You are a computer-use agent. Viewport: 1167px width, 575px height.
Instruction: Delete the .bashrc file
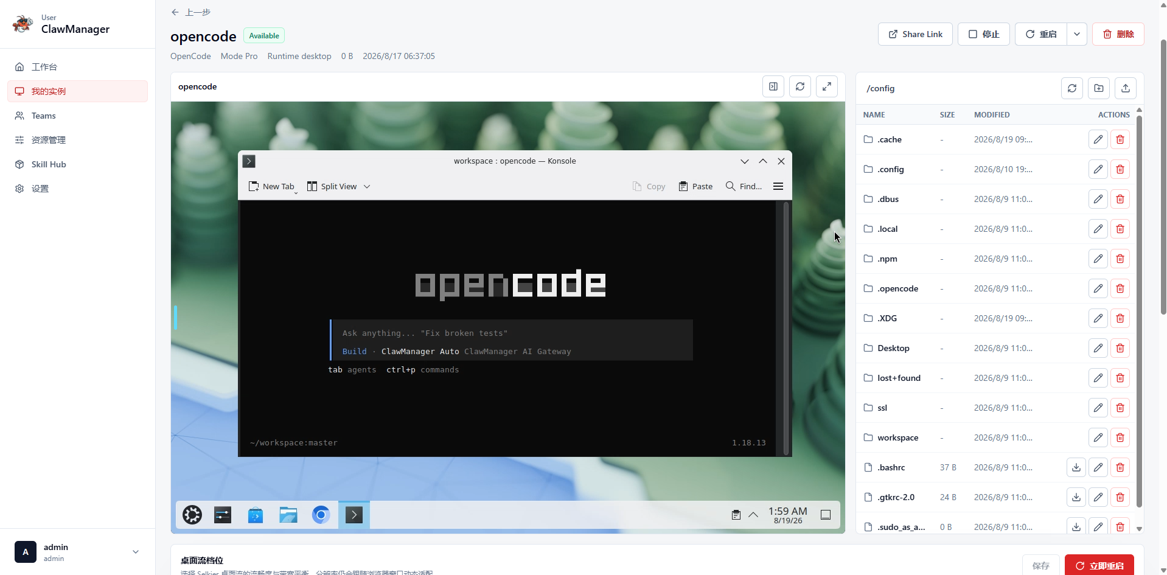(x=1120, y=467)
